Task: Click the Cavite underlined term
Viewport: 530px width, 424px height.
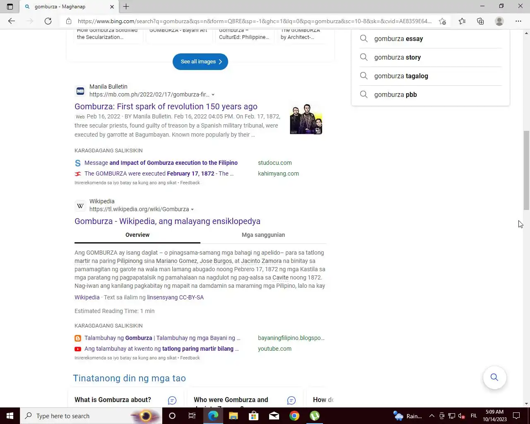Action: (x=280, y=277)
